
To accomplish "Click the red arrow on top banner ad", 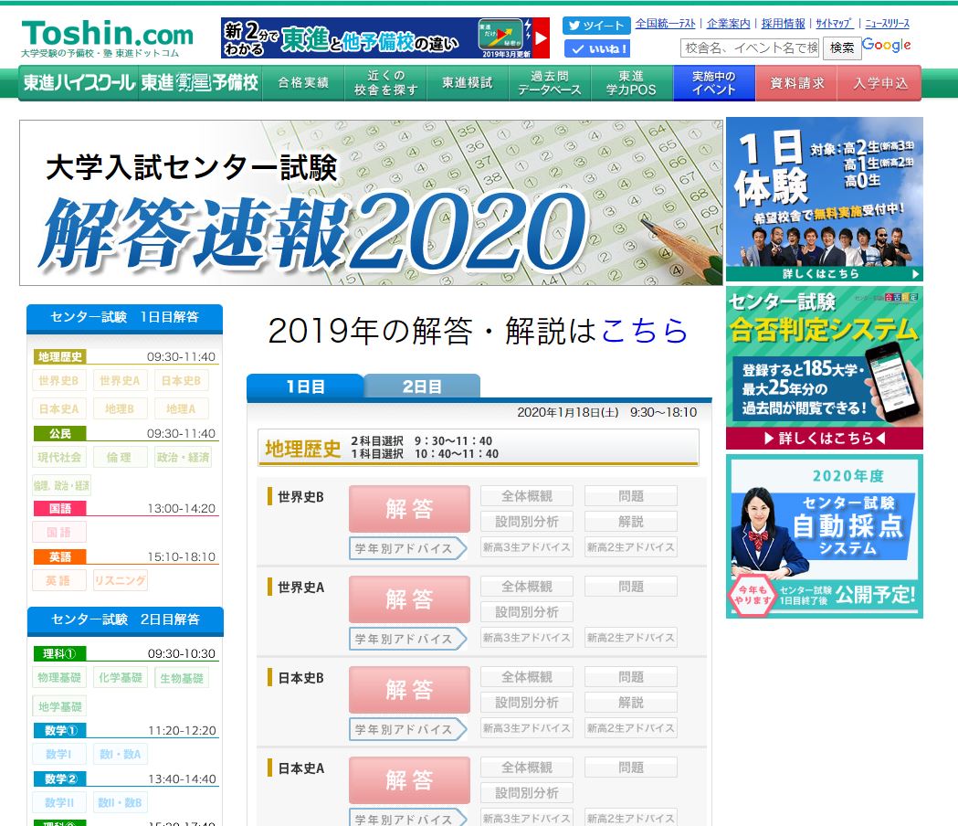I will (x=541, y=38).
